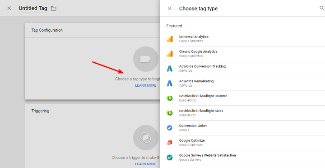325x168 pixels.
Task: Open LEARN MORE link in Tag Configuration
Action: tap(146, 85)
